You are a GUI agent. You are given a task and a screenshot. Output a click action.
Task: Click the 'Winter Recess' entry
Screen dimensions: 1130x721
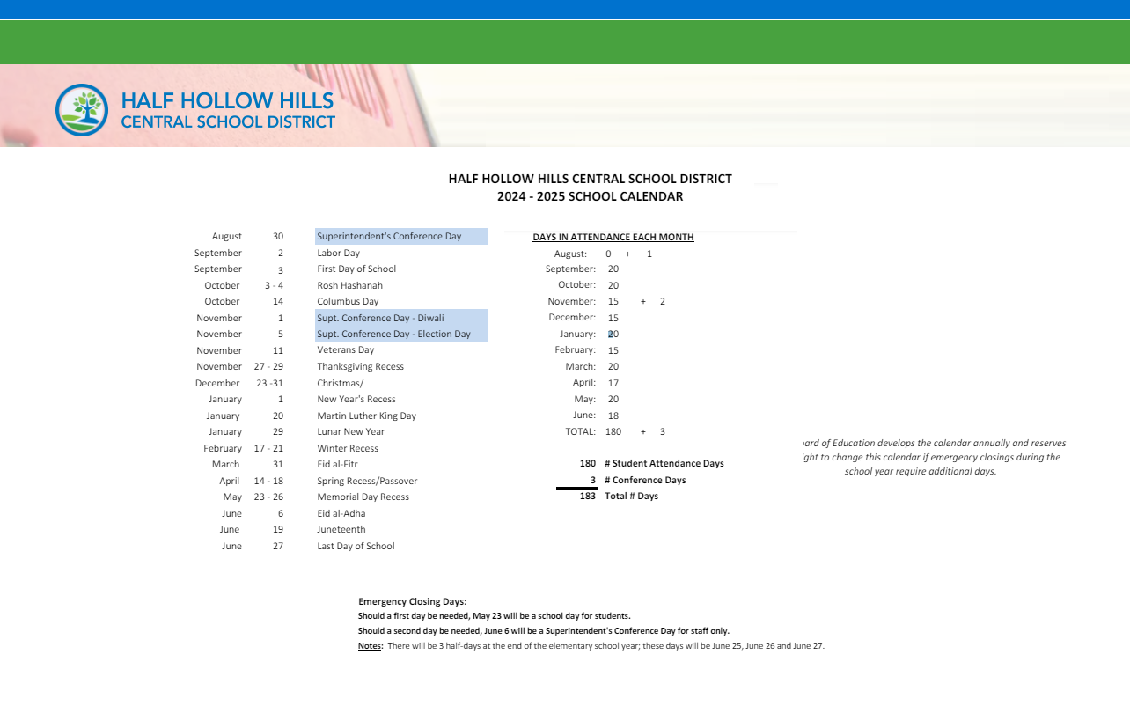pyautogui.click(x=348, y=449)
